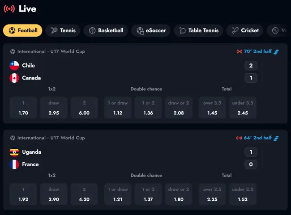Image resolution: width=291 pixels, height=215 pixels.
Task: Open the second U17 World Cup league link
Action: pos(51,138)
